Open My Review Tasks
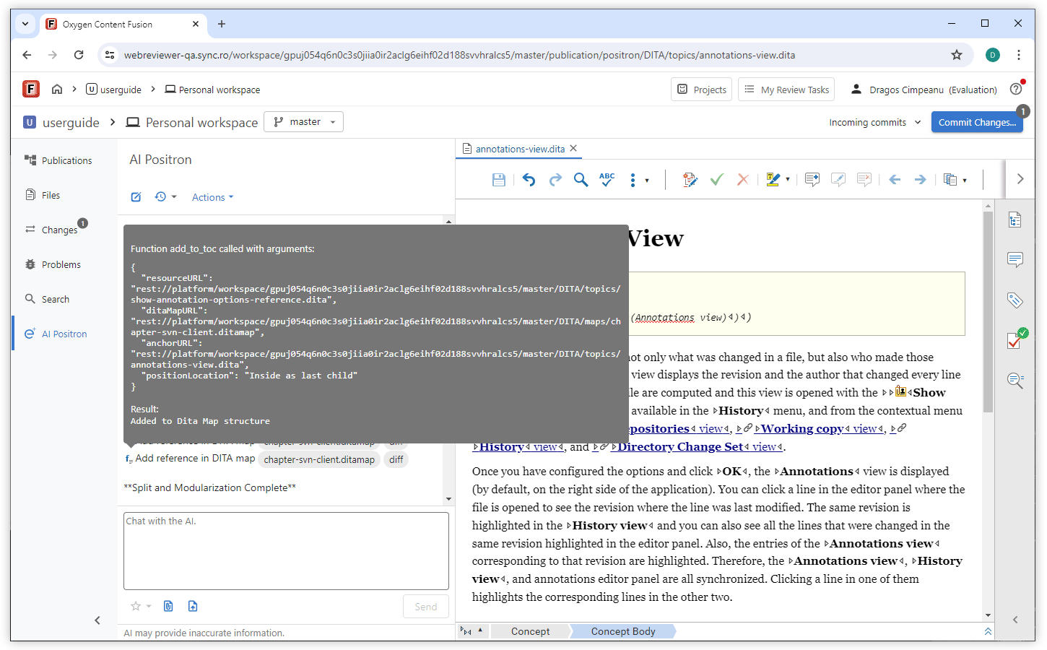1047x650 pixels. click(x=786, y=90)
